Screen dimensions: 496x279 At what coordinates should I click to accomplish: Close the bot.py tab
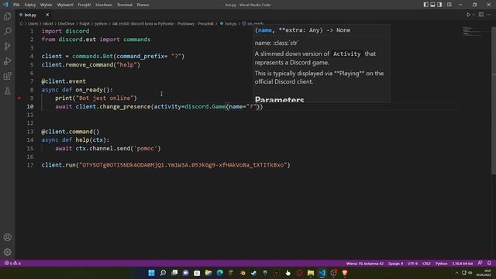click(47, 15)
